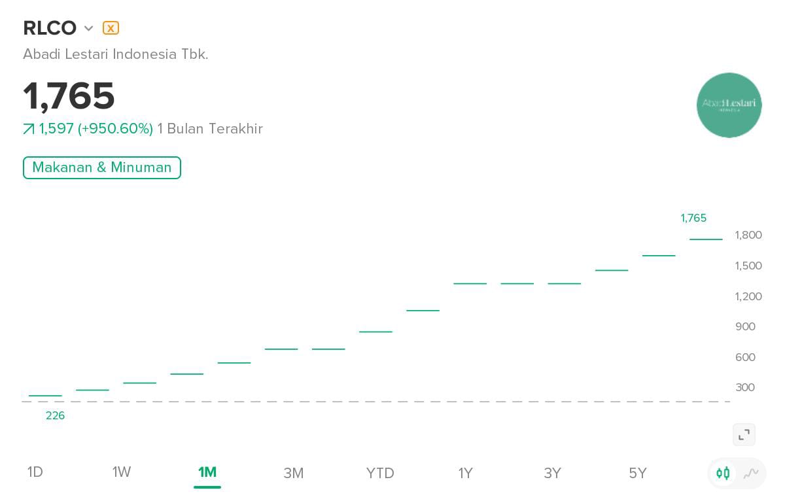Select the 1D time range
Screen dimensions: 785x503
tap(35, 472)
